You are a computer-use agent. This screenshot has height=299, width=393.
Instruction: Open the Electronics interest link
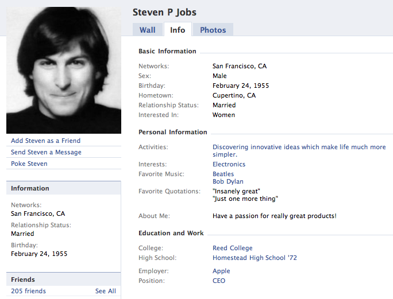point(229,164)
